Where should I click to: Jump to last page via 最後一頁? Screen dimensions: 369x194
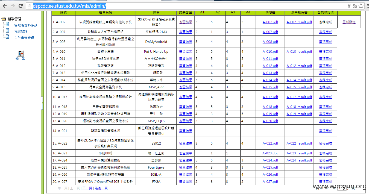(101, 188)
